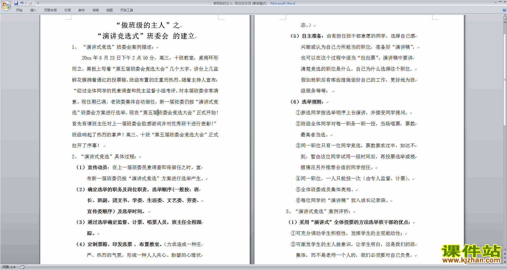Open the 页面布局 ribbon tab

point(50,10)
